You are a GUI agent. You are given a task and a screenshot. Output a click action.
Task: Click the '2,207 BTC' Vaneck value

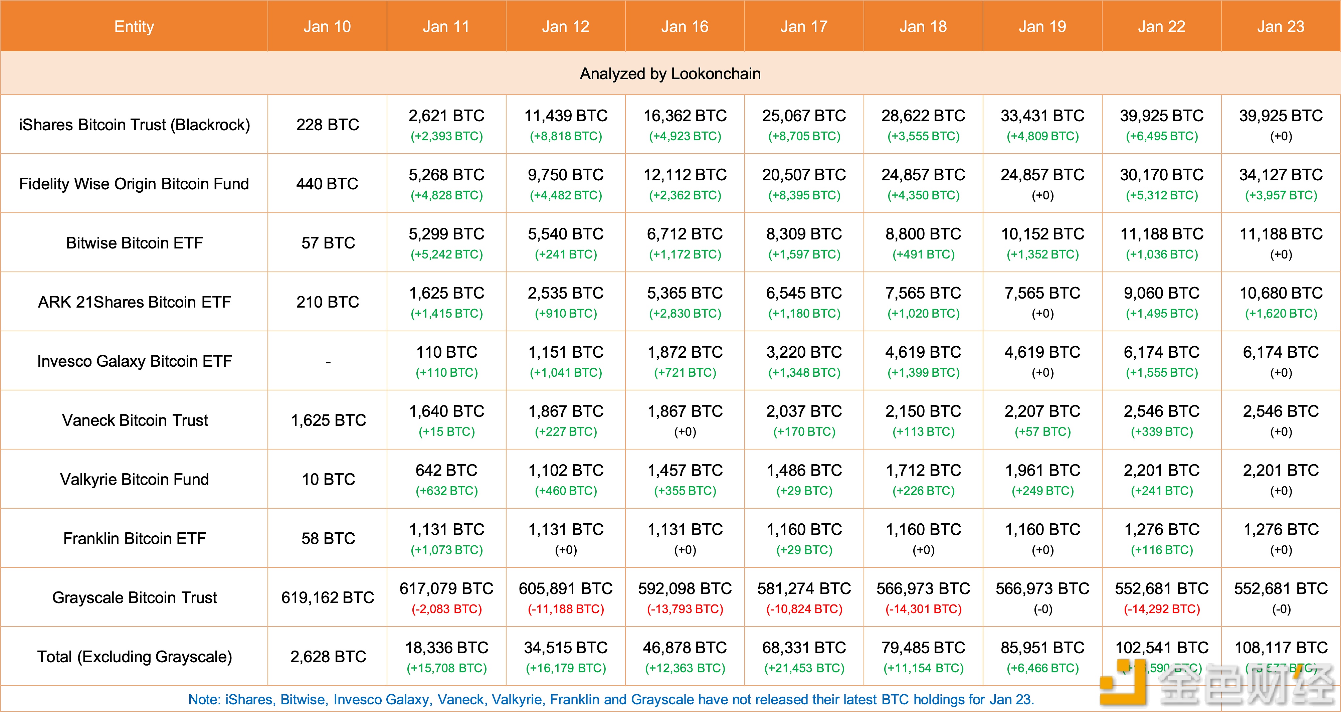[1042, 411]
